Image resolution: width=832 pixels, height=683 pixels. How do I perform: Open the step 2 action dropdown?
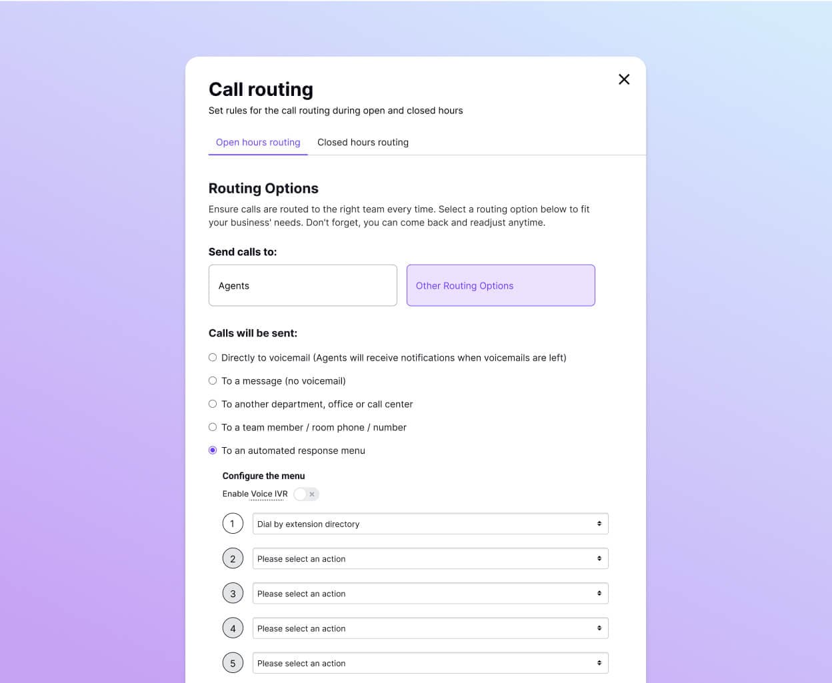tap(430, 558)
